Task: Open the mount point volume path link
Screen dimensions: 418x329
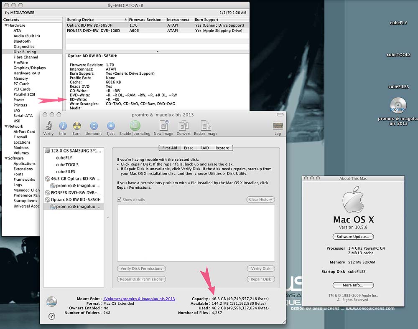Action: coord(139,299)
